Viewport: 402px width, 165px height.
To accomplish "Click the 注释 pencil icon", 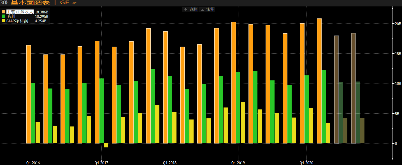I will point(202,9).
